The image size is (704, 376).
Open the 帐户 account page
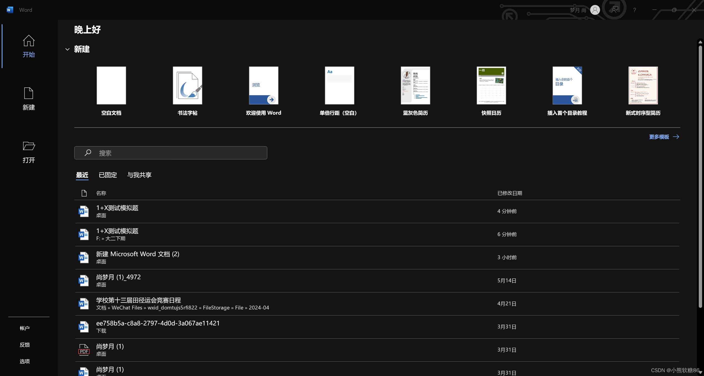pyautogui.click(x=25, y=328)
